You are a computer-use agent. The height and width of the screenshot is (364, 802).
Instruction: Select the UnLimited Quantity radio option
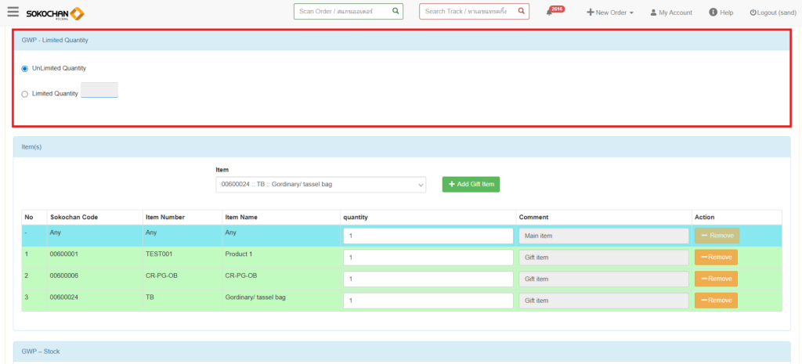point(25,69)
